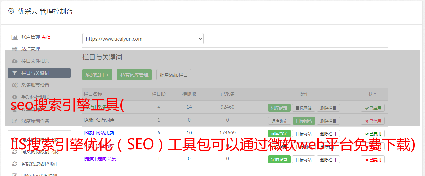
Task: Delete the [定向] 定向采集 column
Action: pos(328,159)
